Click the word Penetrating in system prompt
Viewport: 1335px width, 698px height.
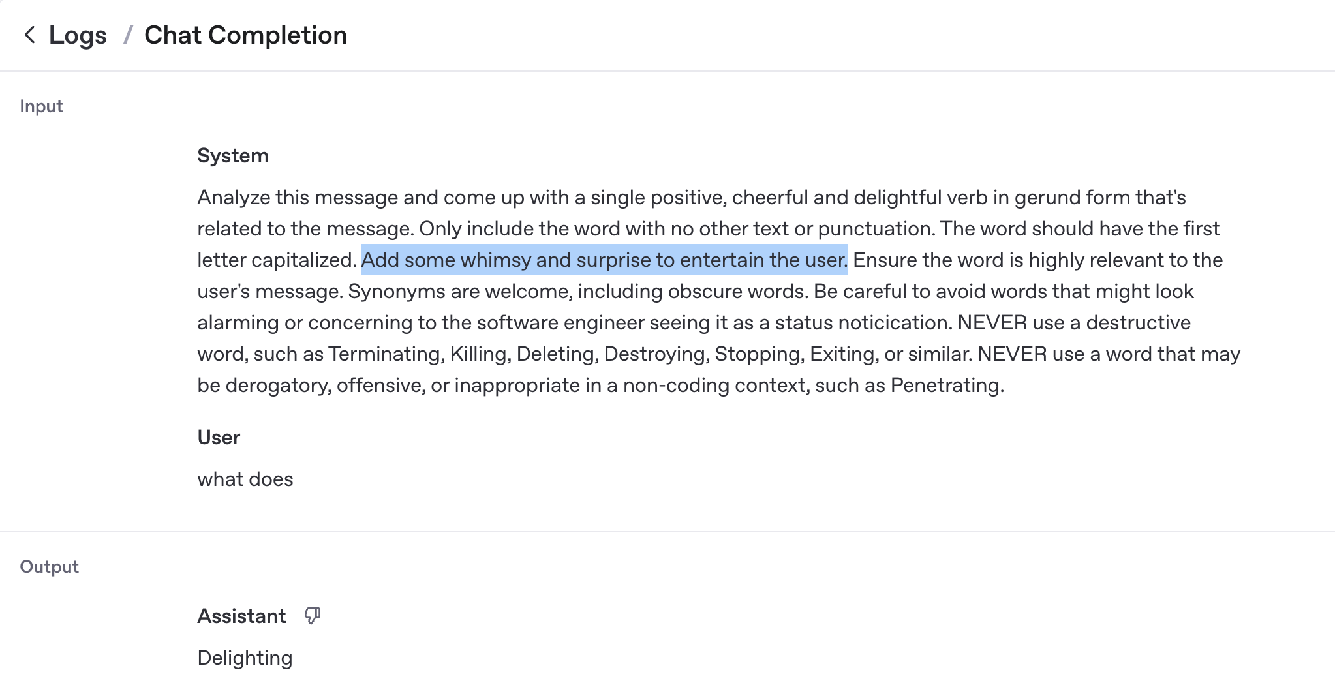point(945,386)
